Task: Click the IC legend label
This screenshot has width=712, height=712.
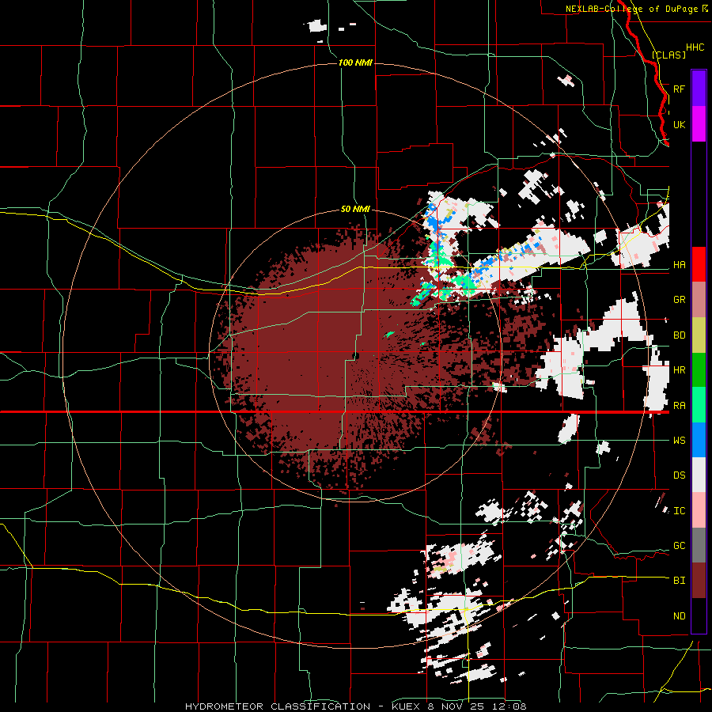Action: (x=679, y=511)
